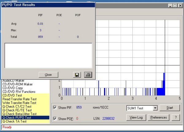Click the rows/1ECC label
The height and width of the screenshot is (132, 184).
(101, 108)
